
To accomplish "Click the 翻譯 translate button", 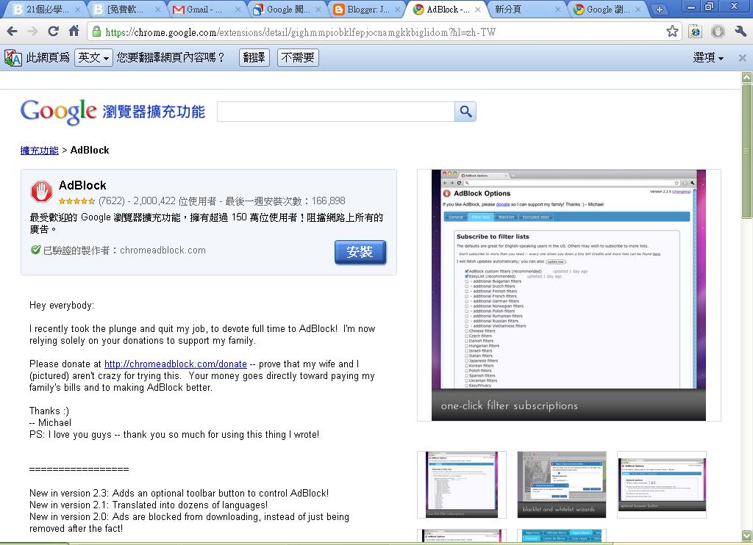I will pos(254,57).
